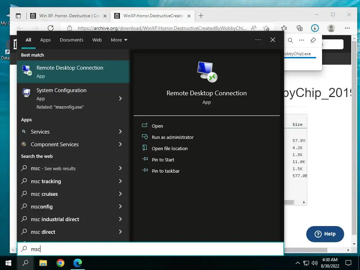Expand 'msc - See web results' arrow
Image resolution: width=360 pixels, height=270 pixels.
[x=120, y=168]
